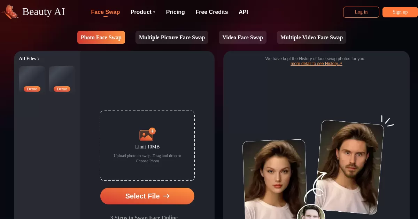Viewport: 418px width, 219px height.
Task: Open the Face Swap menu item
Action: click(x=105, y=12)
